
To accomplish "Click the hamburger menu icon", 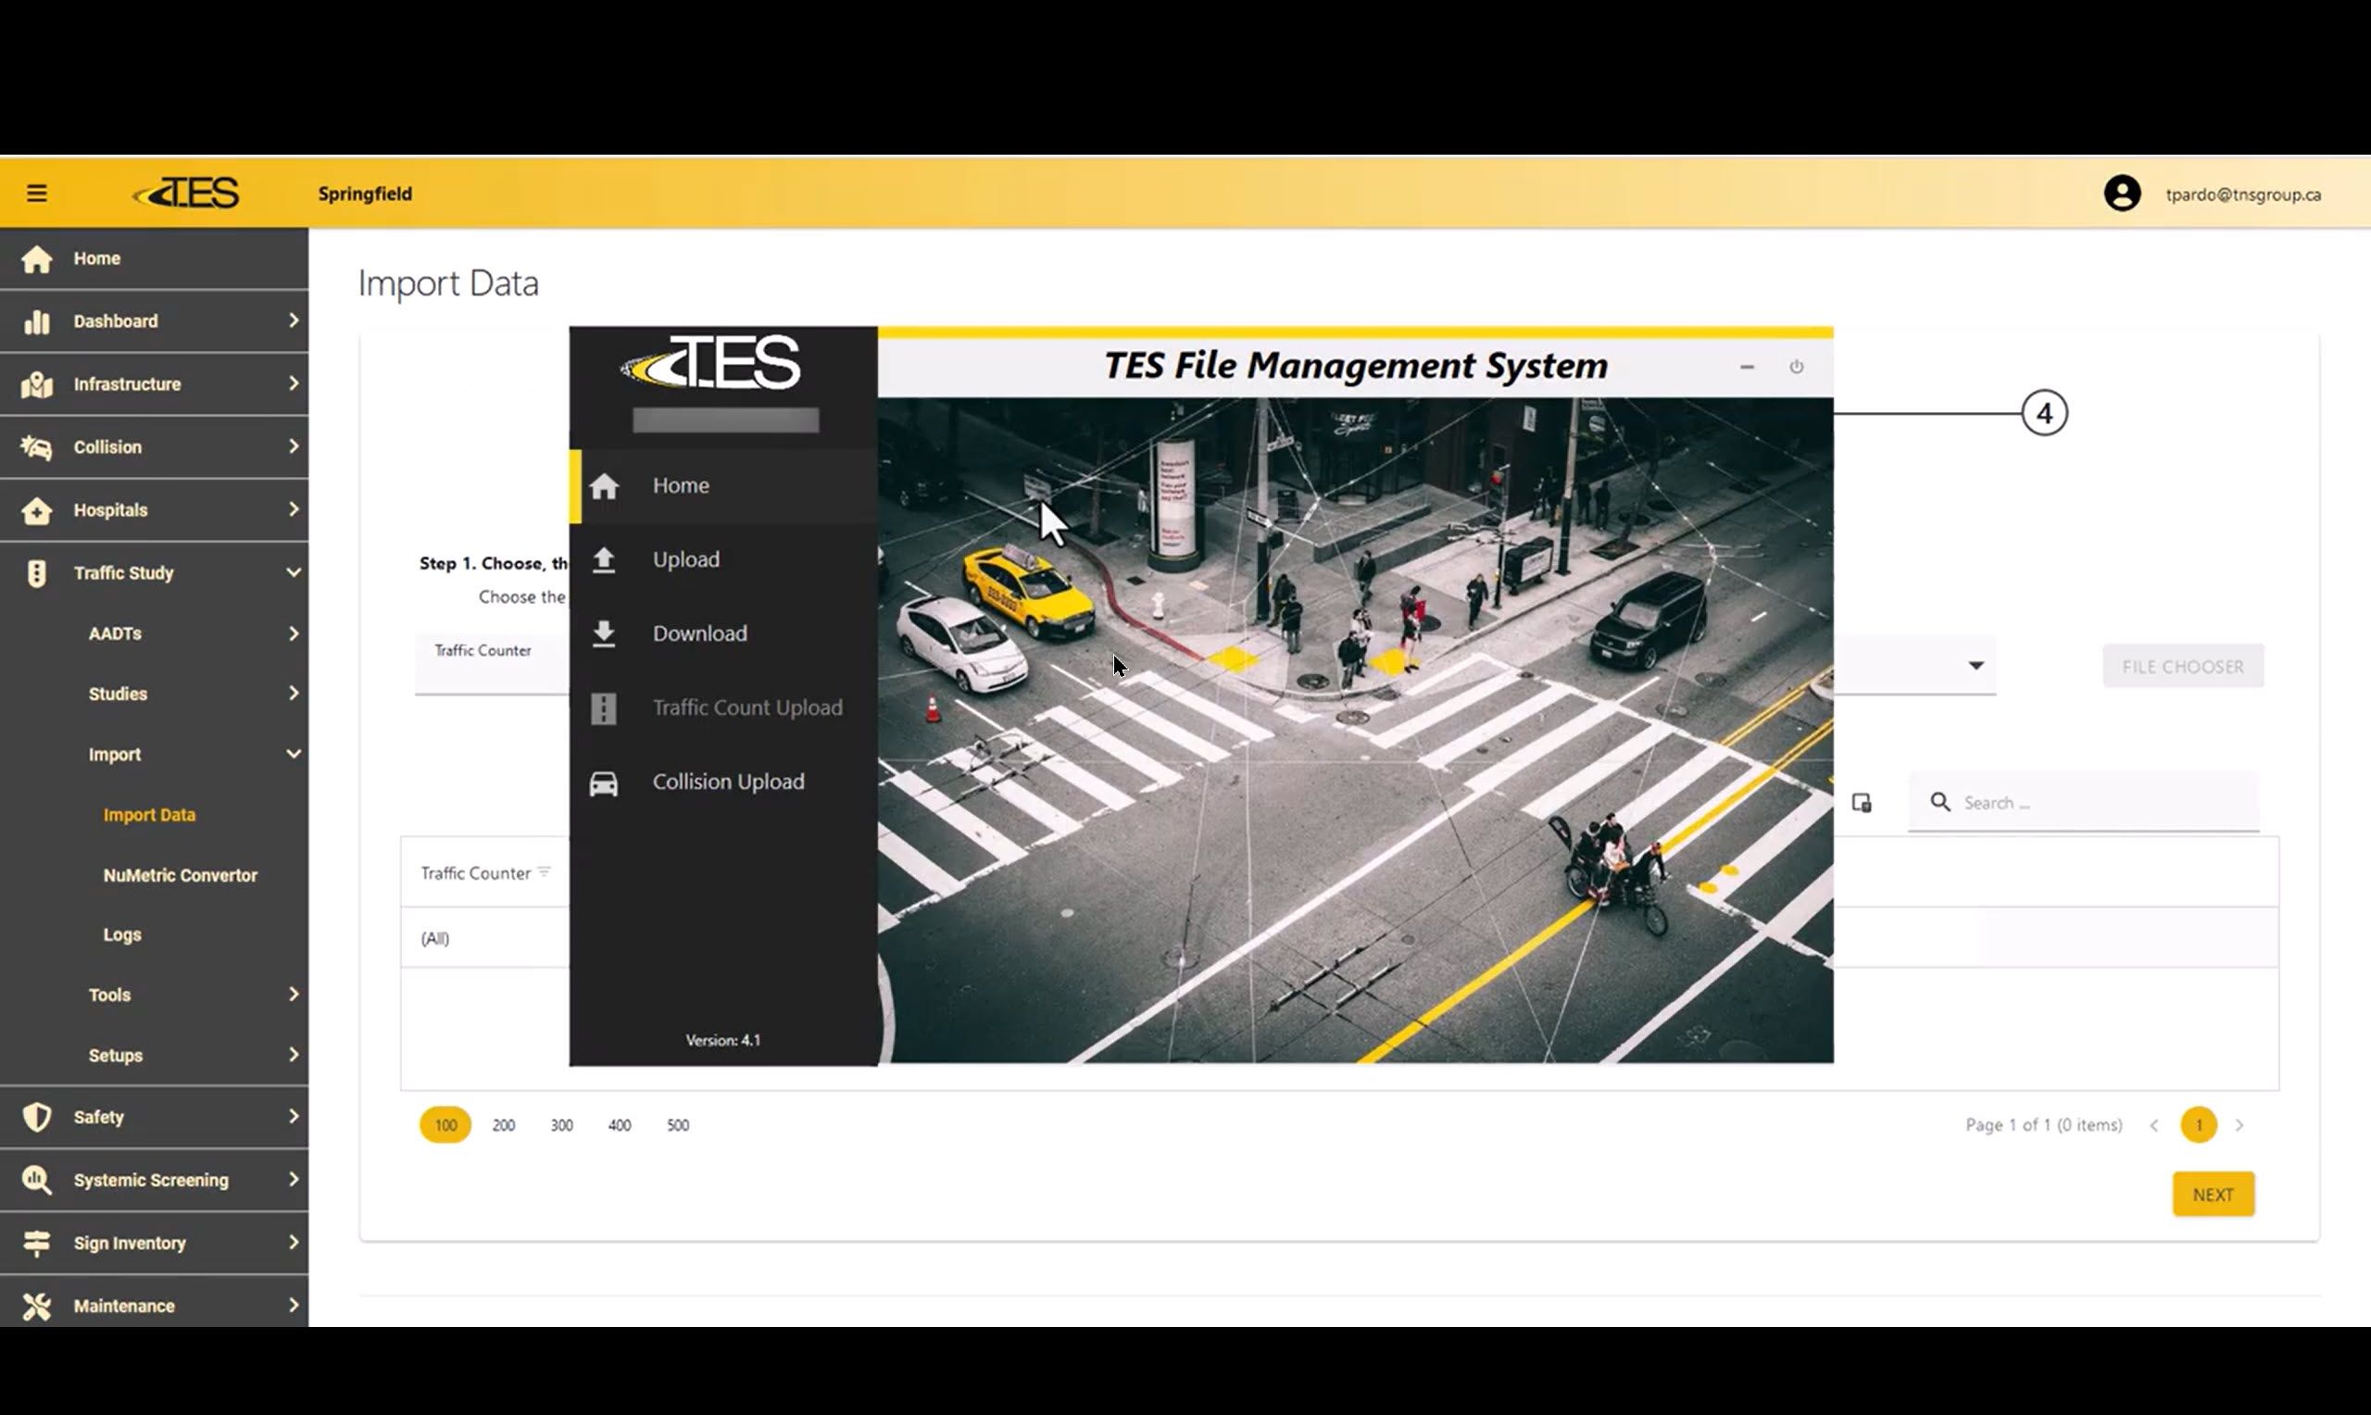I will (x=36, y=194).
